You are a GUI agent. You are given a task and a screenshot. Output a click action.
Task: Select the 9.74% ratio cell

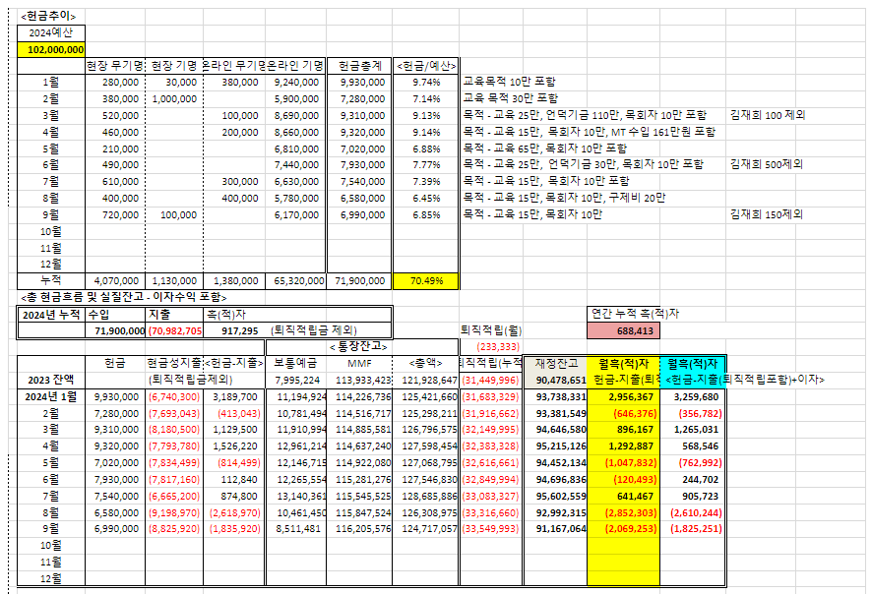pyautogui.click(x=426, y=83)
